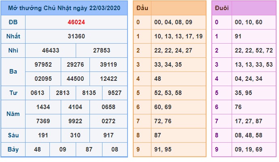Click the 'Tư' prize label
Viewport: 279px width, 162px height.
pyautogui.click(x=13, y=93)
